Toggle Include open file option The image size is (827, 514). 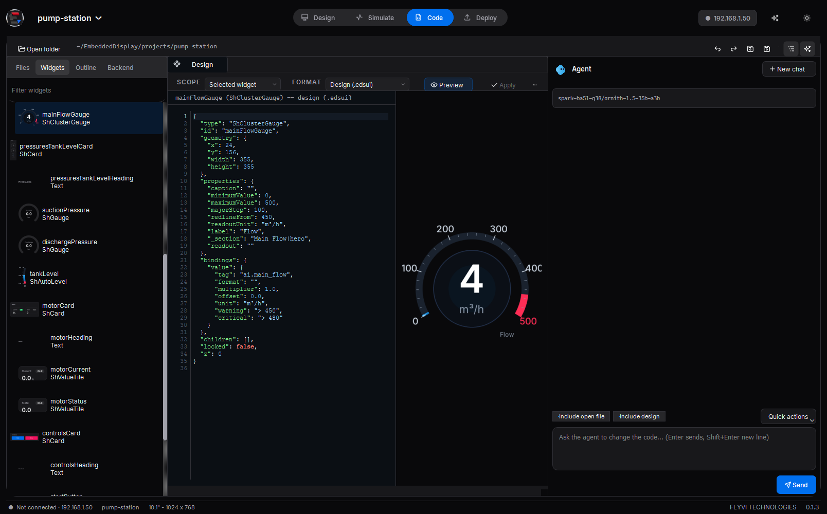pos(581,416)
